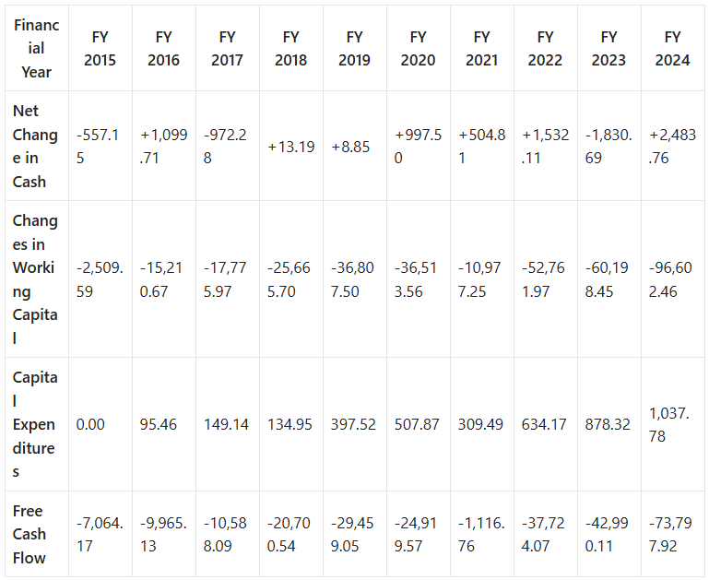Viewport: 709px width, 580px height.
Task: Select the -96,602.46 working capital cell
Action: click(x=670, y=279)
